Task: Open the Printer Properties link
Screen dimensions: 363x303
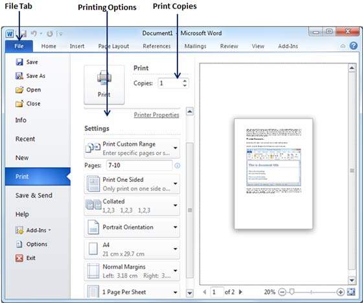Action: (156, 115)
